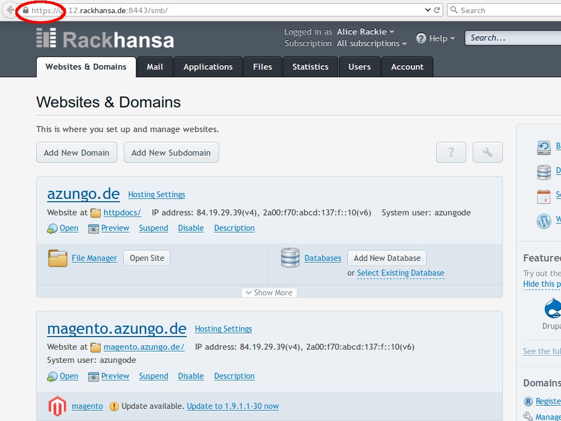
Task: Click Description link under magento.azungo.de
Action: (x=234, y=376)
